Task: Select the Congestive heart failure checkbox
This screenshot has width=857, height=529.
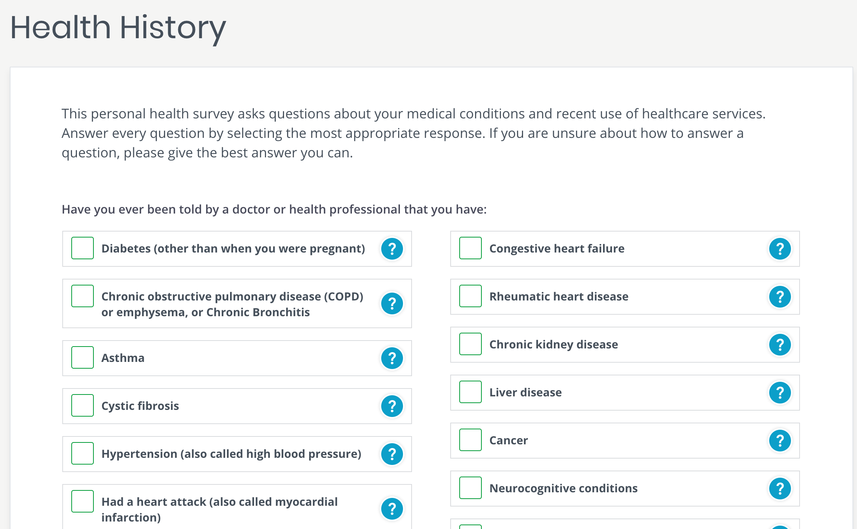Action: [x=471, y=248]
